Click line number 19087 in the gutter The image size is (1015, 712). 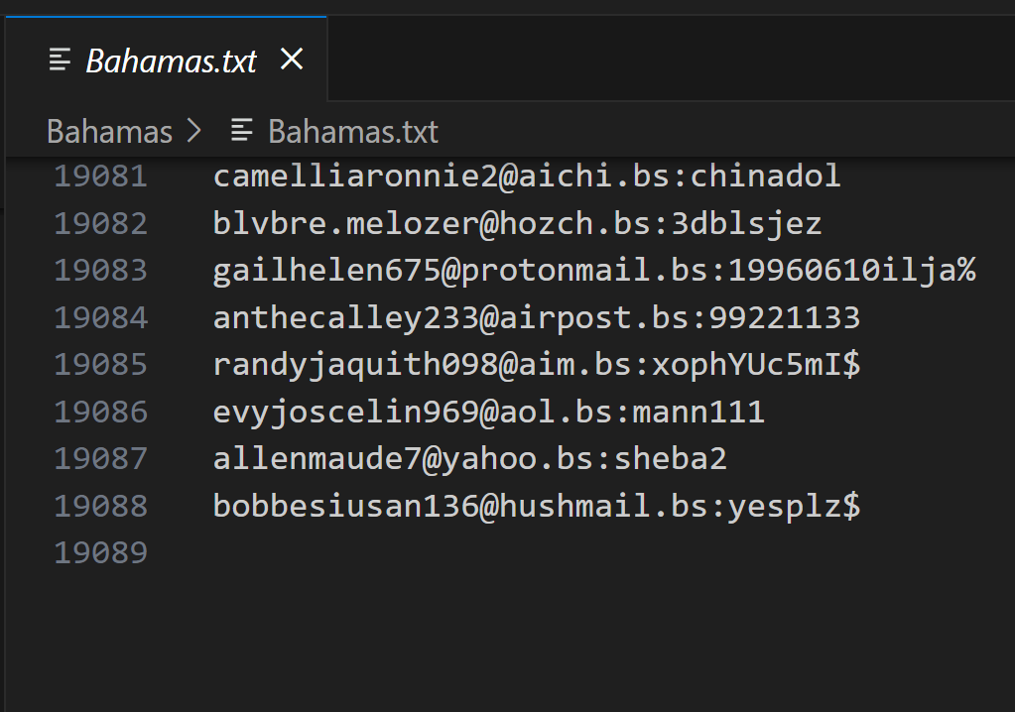(100, 459)
